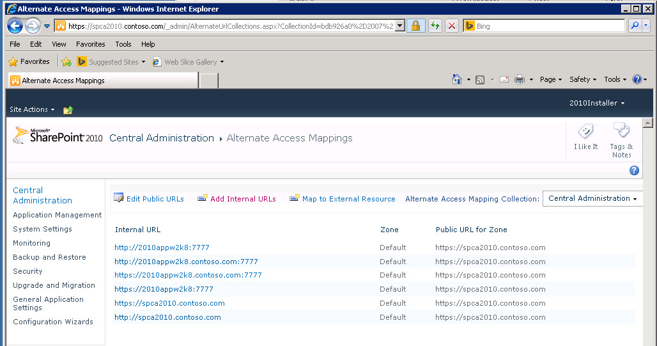Click the Tags & Notes icon
This screenshot has width=657, height=346.
coord(621,141)
